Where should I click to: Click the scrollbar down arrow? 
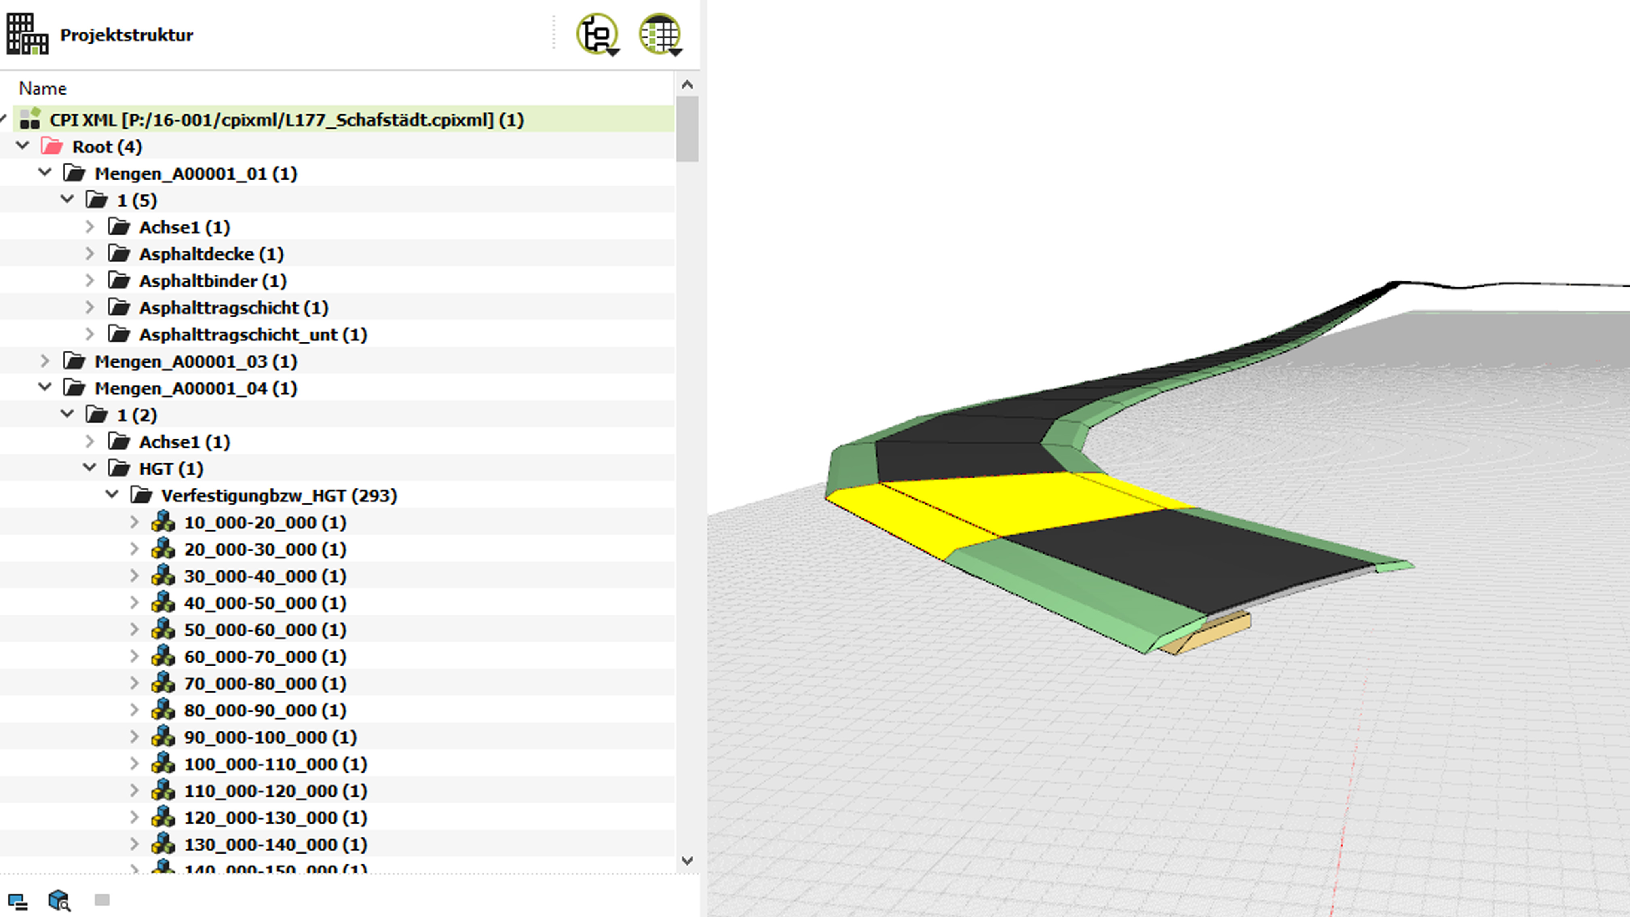(687, 861)
